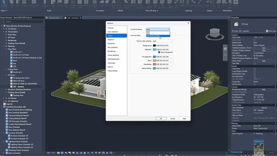Image resolution: width=277 pixels, height=156 pixels.
Task: Select the Window tool in the Build panel
Action: click(24, 3)
